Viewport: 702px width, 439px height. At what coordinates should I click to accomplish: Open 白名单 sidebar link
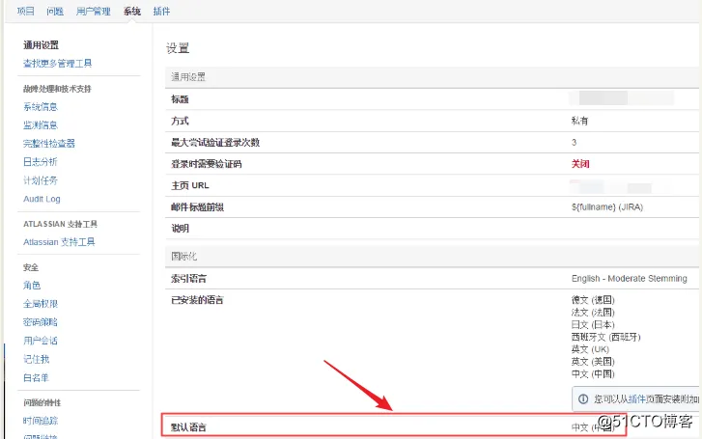tap(36, 377)
